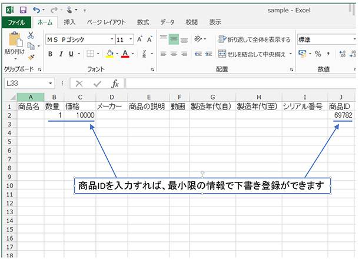The width and height of the screenshot is (359, 259).
Task: Click the Undo arrow icon
Action: tap(37, 10)
